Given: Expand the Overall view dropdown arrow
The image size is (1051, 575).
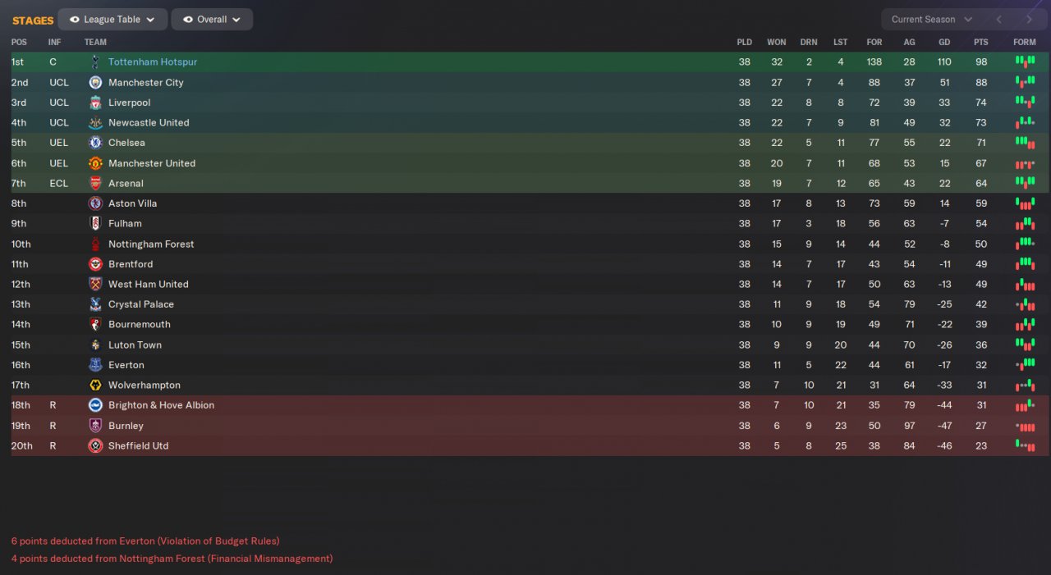Looking at the screenshot, I should tap(236, 20).
